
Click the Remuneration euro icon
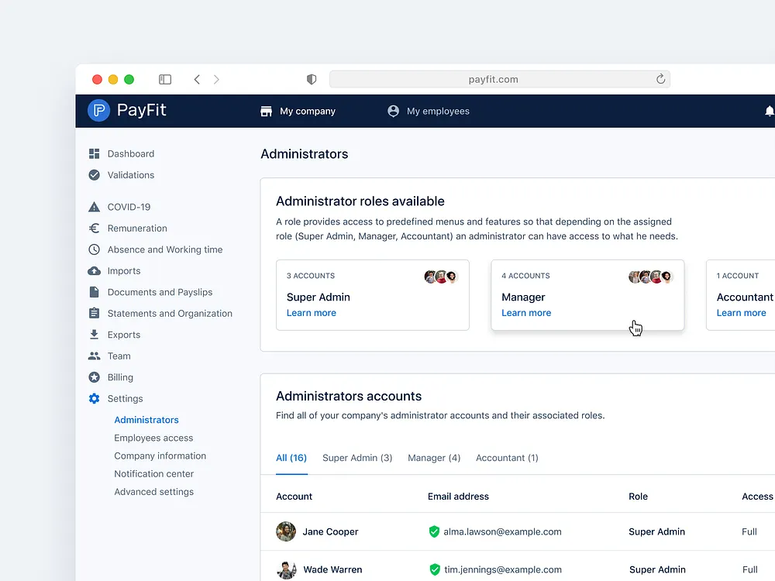(x=93, y=228)
